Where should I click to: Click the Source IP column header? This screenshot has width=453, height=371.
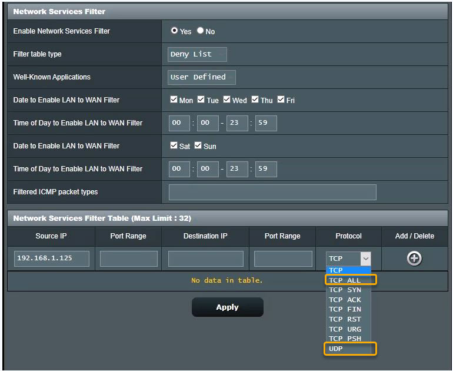click(x=51, y=236)
